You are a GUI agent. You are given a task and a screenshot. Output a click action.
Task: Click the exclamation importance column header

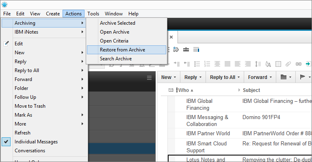[177, 90]
